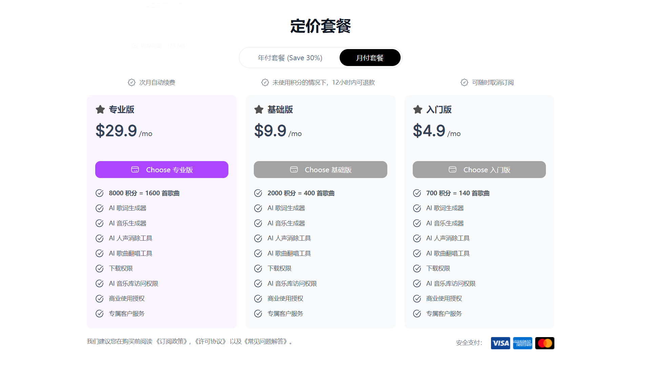Click the Visa payment icon
The height and width of the screenshot is (375, 654).
pos(500,343)
